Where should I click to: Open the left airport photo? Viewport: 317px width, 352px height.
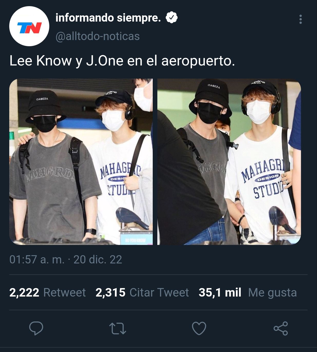[81, 162]
